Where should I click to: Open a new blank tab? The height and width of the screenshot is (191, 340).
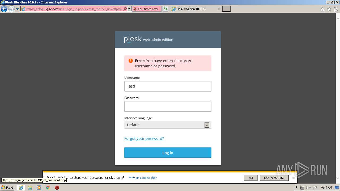(x=226, y=9)
